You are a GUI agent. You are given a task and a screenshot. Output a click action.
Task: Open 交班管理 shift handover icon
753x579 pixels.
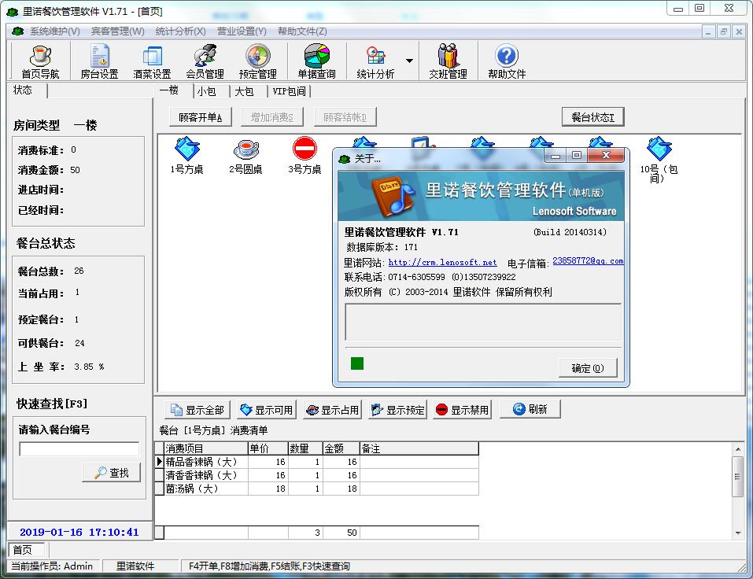448,61
